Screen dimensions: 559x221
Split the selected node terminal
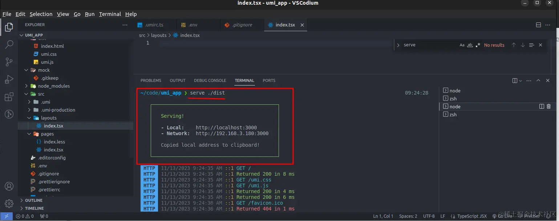click(x=542, y=107)
